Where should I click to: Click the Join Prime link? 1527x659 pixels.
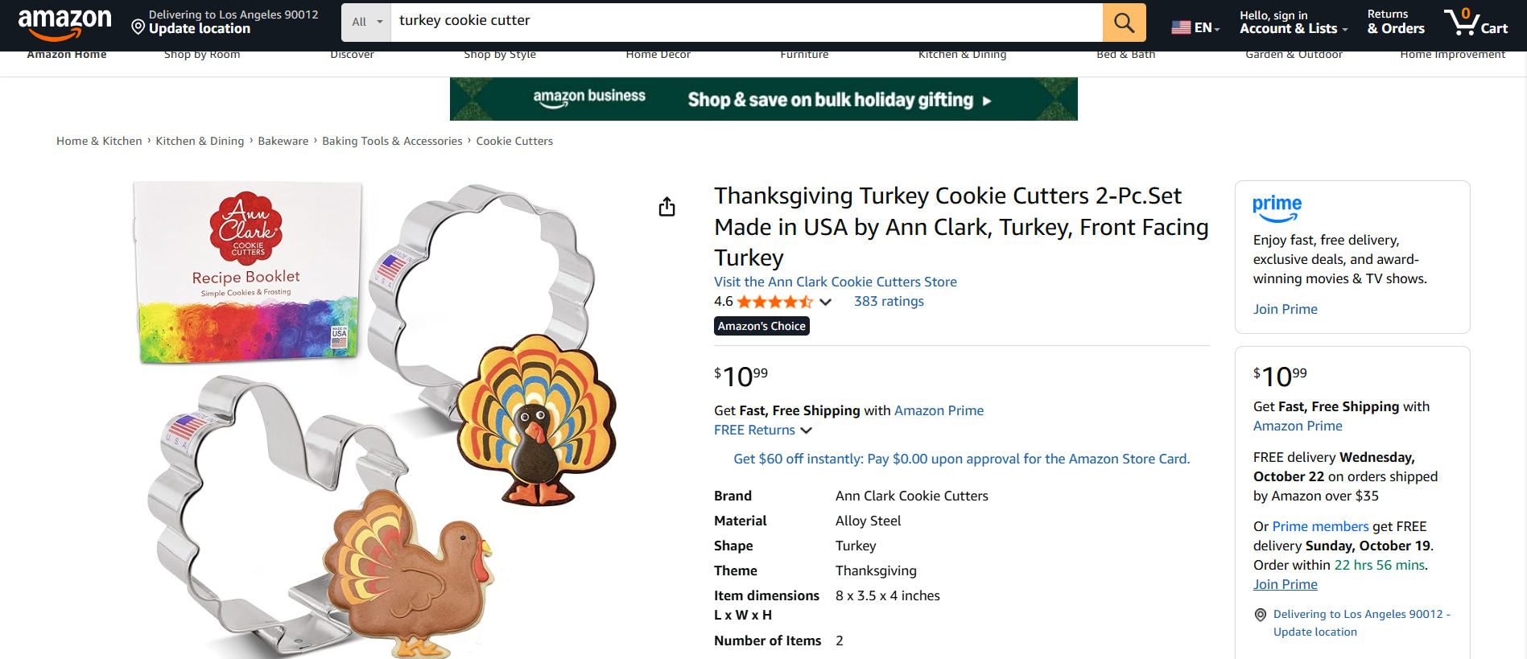1285,309
